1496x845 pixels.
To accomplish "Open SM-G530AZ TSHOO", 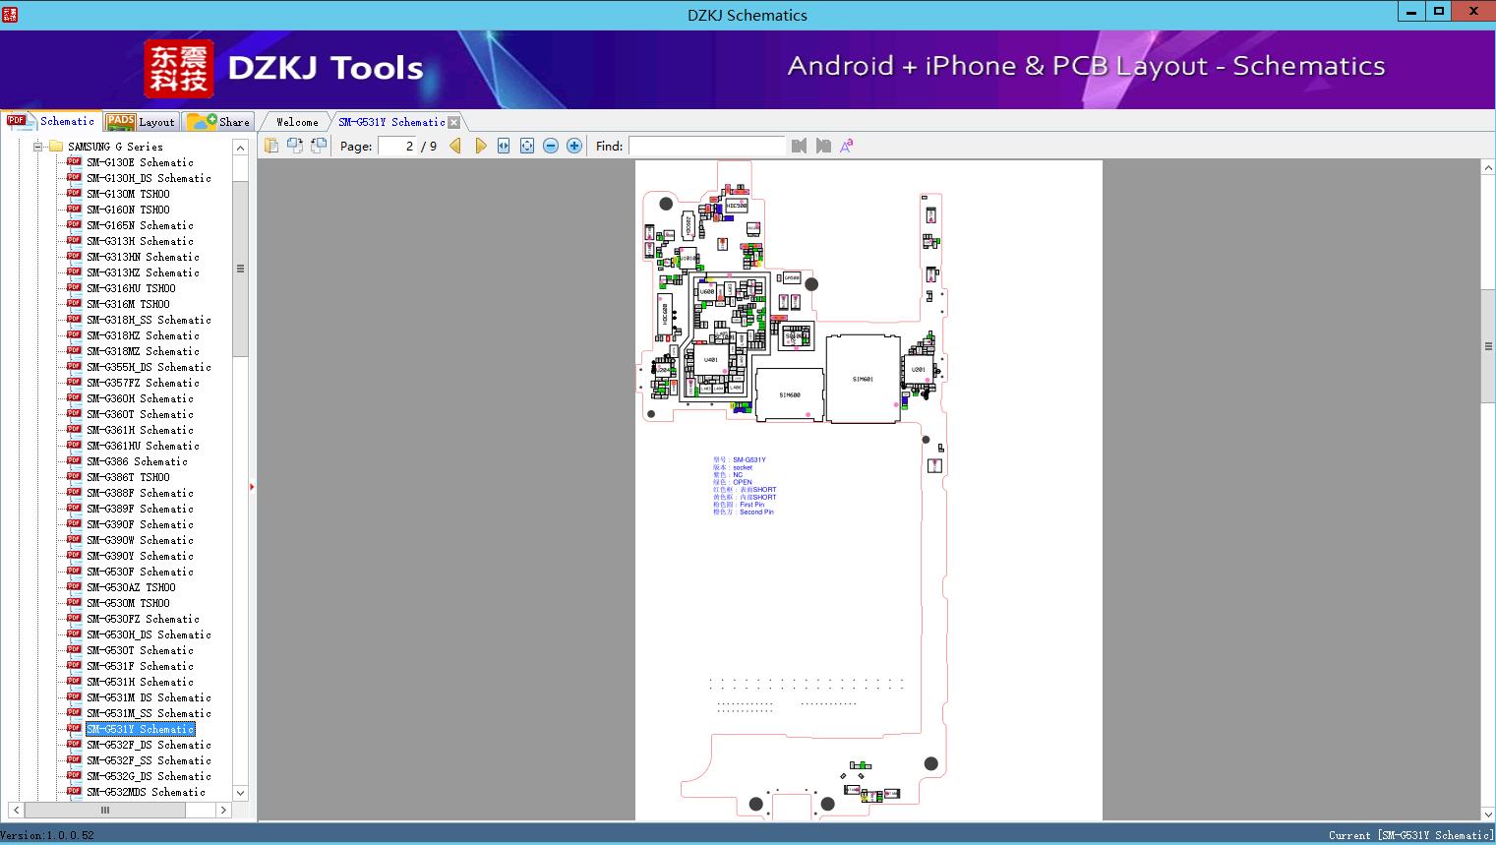I will tap(131, 587).
